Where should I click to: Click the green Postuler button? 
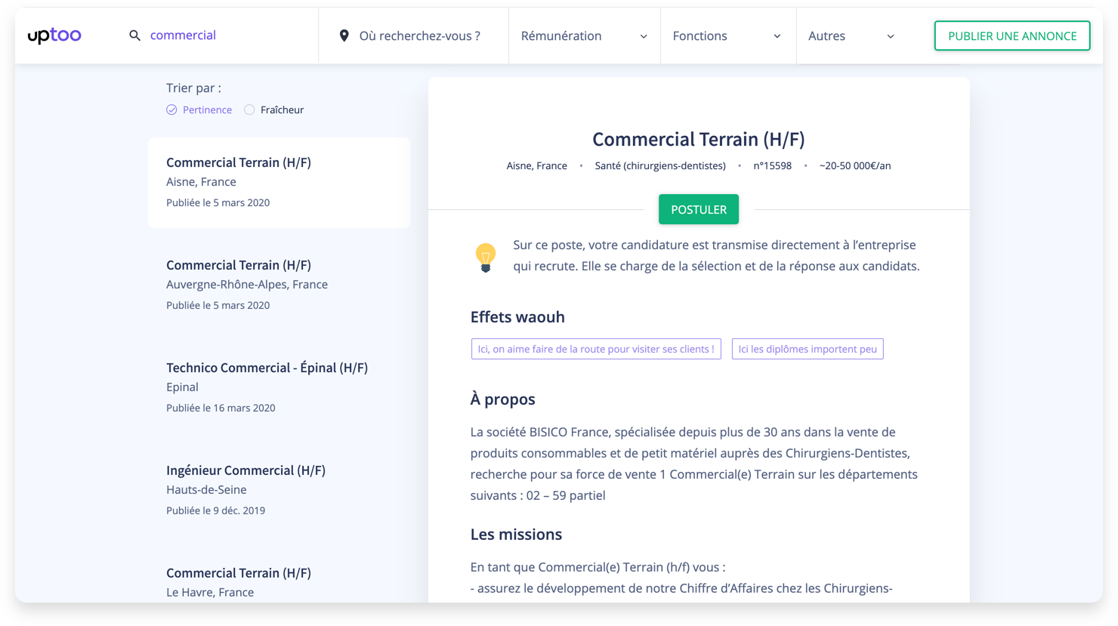point(699,209)
